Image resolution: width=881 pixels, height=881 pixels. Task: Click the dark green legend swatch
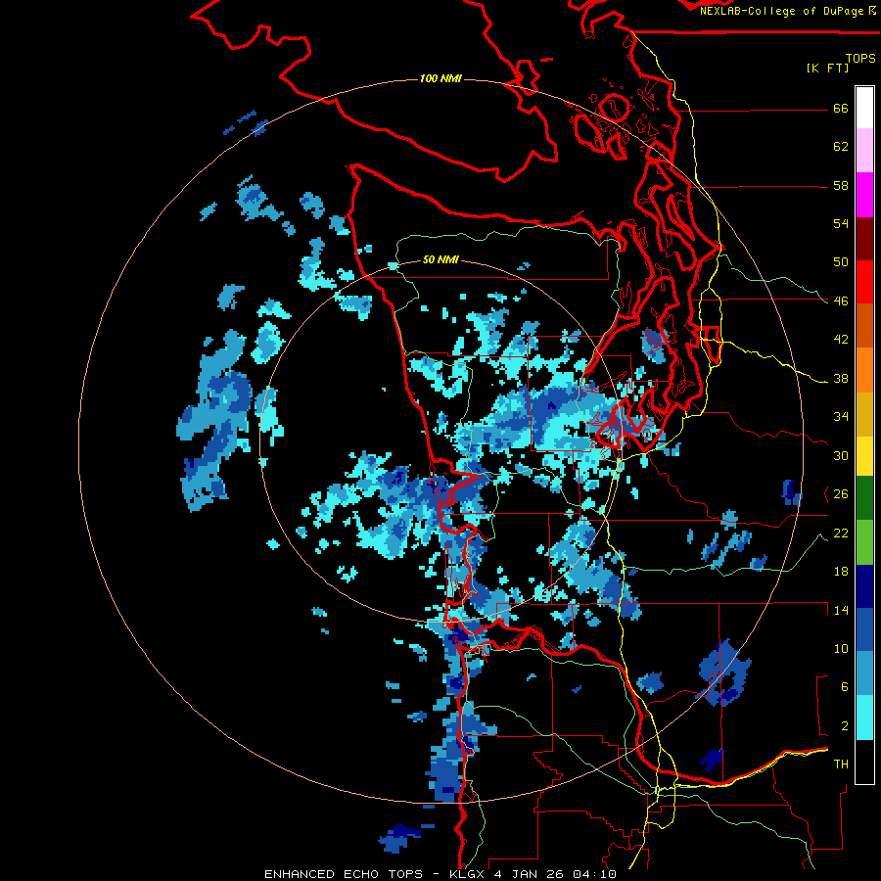click(864, 498)
